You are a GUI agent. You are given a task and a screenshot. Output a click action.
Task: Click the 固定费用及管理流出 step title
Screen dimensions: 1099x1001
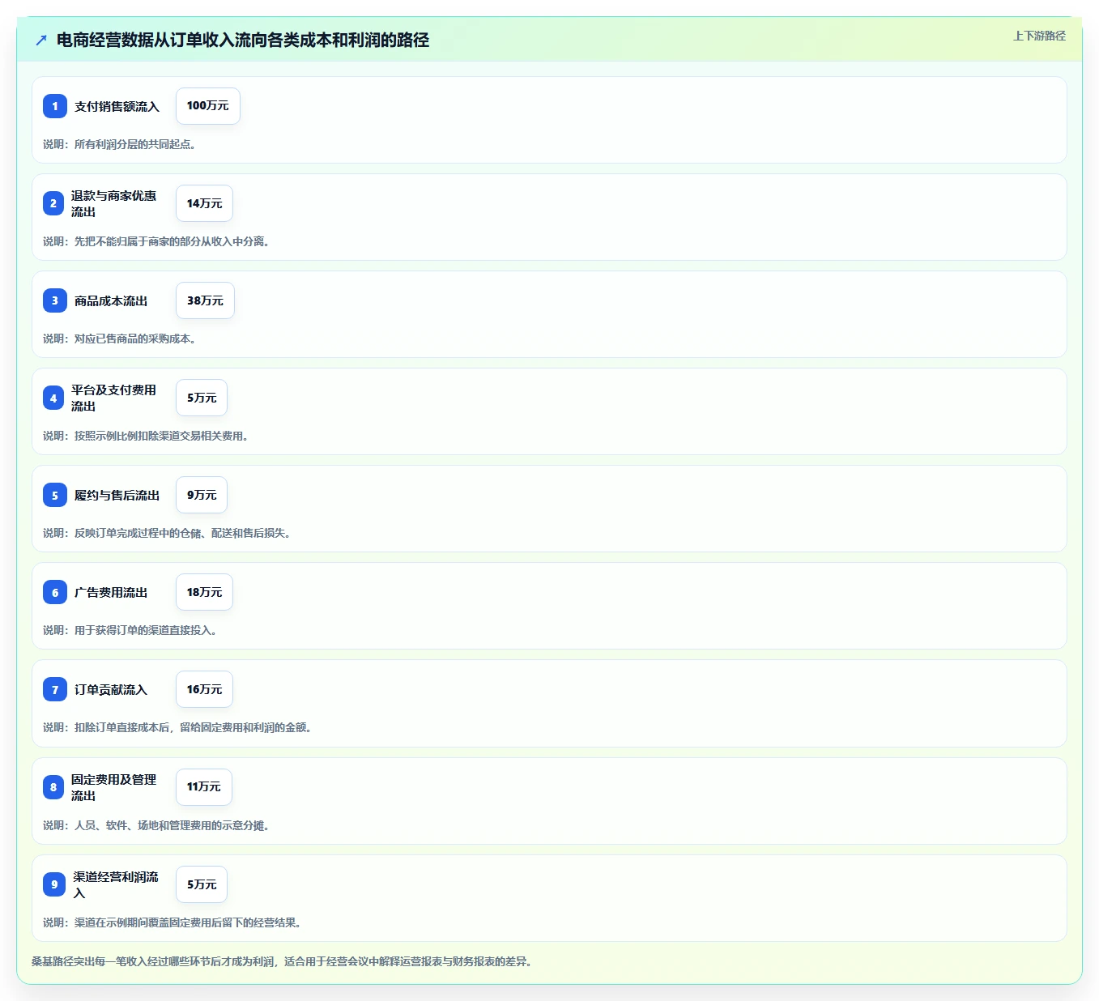point(113,787)
